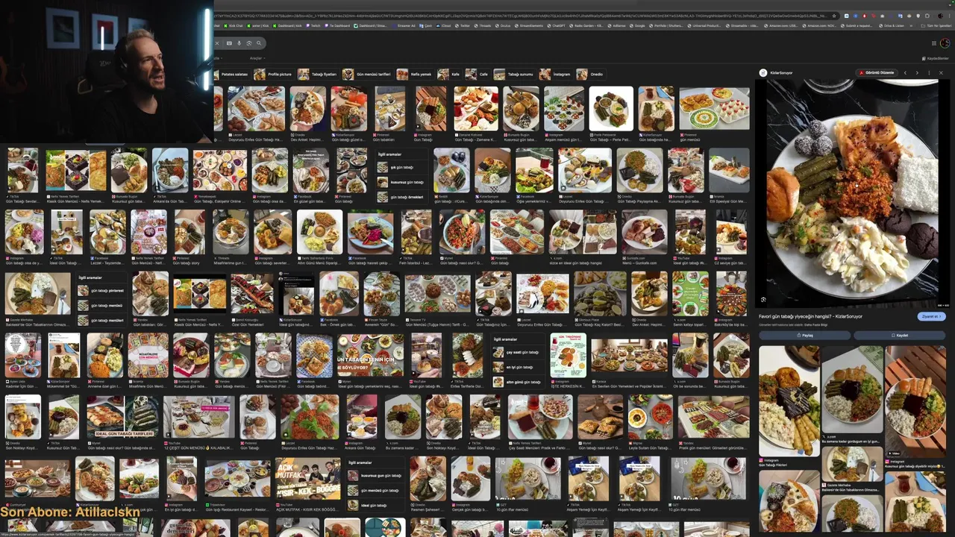
Task: Select the Tabağı fiyatları filter chip
Action: (x=319, y=75)
